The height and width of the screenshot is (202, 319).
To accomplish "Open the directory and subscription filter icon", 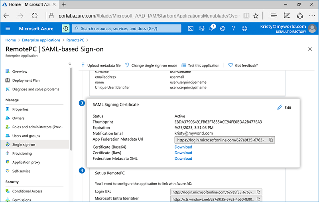I will pos(201,29).
